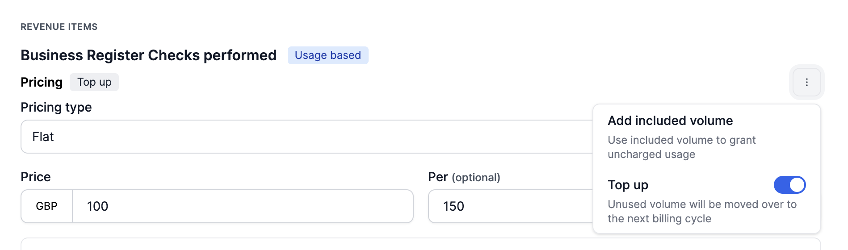
Task: Click the bold Pricing section label
Action: pos(42,82)
